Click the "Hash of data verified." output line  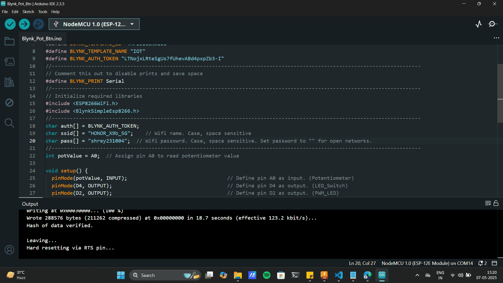(x=60, y=226)
